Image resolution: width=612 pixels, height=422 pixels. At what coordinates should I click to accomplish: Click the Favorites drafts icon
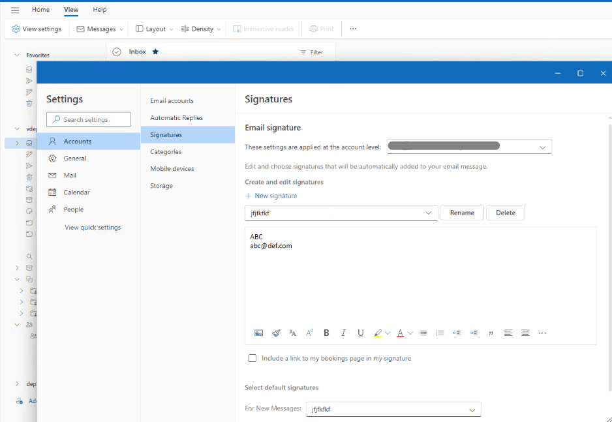pyautogui.click(x=29, y=92)
